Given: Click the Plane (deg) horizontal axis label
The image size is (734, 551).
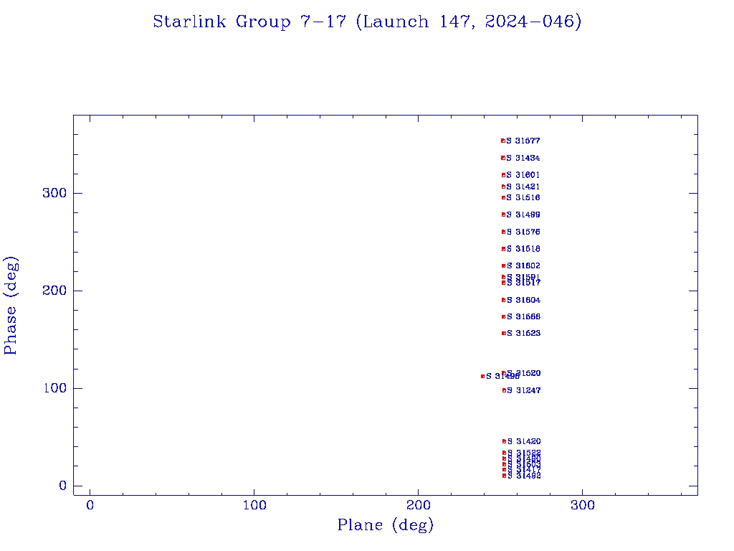Looking at the screenshot, I should pyautogui.click(x=386, y=526).
